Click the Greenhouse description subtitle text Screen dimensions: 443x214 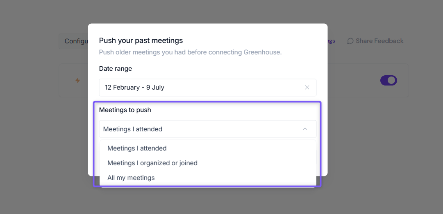click(x=191, y=52)
